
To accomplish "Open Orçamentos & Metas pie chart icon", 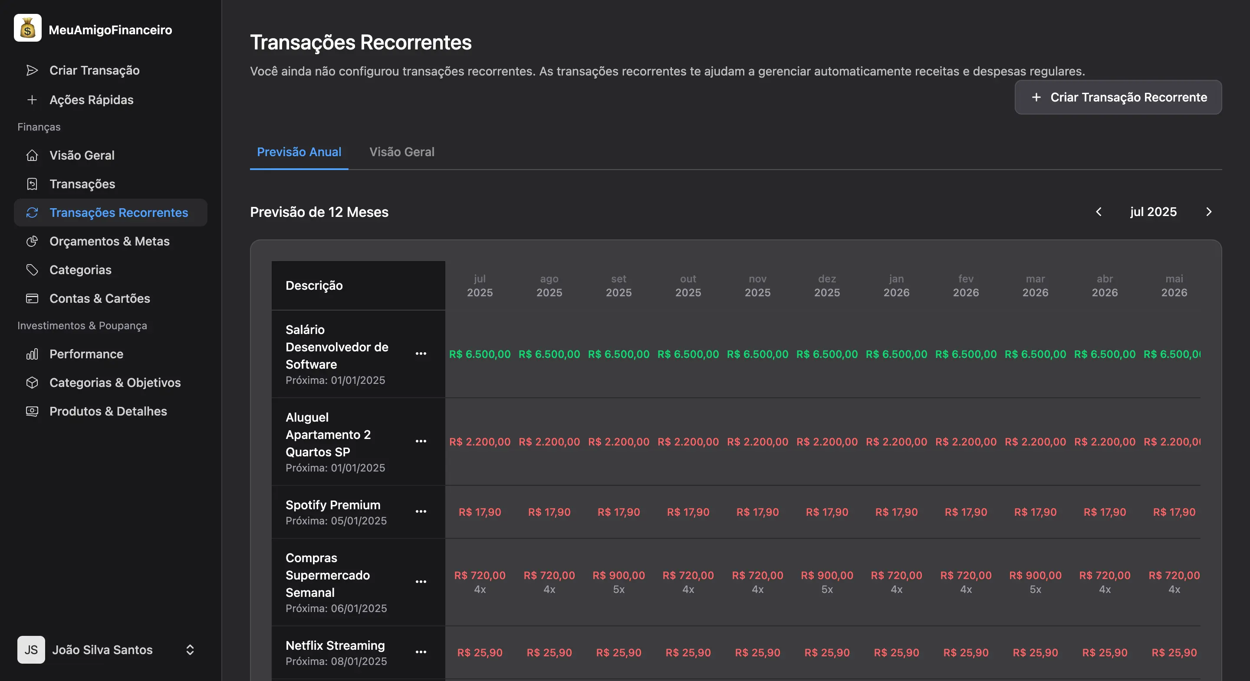I will (x=32, y=241).
